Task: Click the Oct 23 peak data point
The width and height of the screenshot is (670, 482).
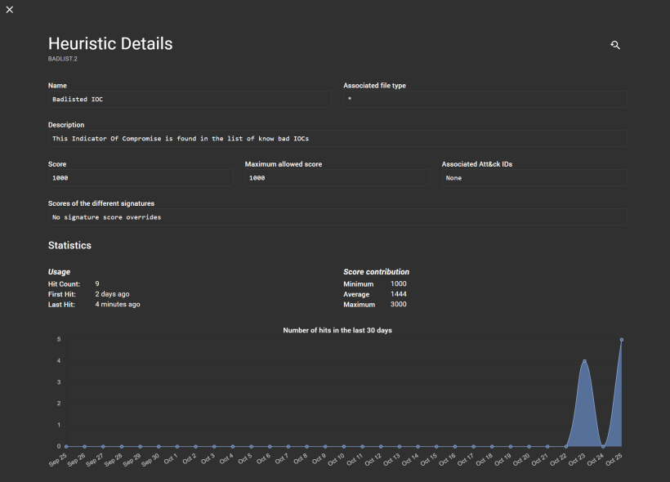Action: pyautogui.click(x=584, y=361)
